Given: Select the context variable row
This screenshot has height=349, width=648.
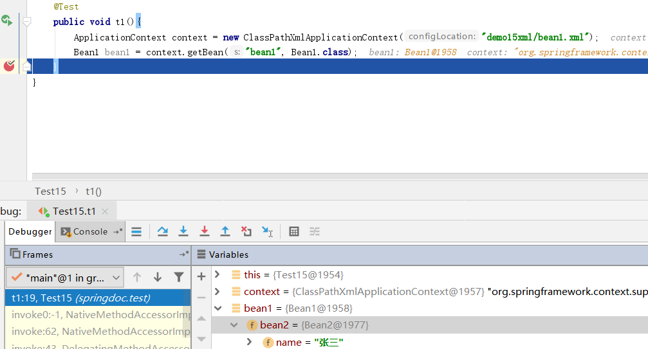Looking at the screenshot, I should (x=430, y=292).
